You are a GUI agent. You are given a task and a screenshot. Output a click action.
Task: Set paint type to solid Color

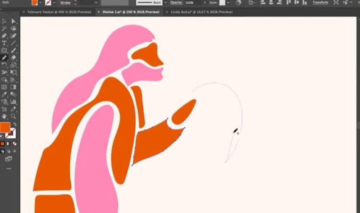point(2,144)
